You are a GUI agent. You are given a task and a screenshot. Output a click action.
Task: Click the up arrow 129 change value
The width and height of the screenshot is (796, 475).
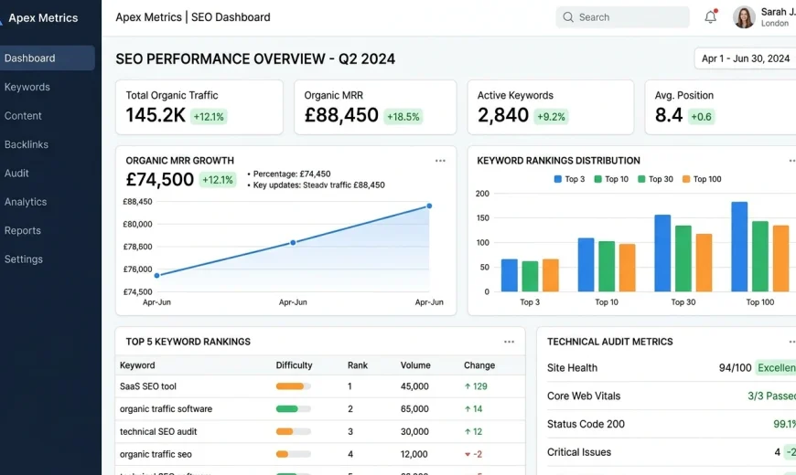pos(476,386)
